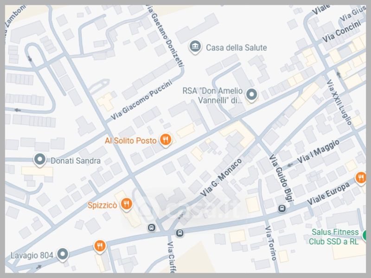Click the Spizzicò restaurant icon
The width and height of the screenshot is (371, 278).
click(126, 204)
